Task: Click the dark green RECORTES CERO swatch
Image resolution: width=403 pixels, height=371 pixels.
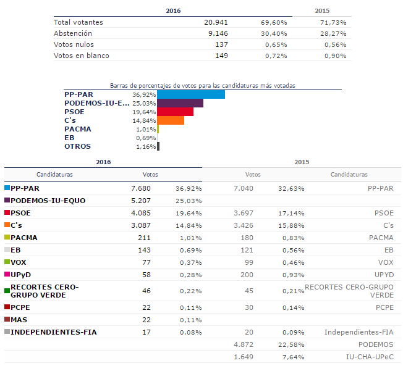Action: click(7, 291)
